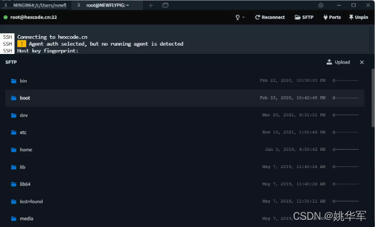This screenshot has width=375, height=227.
Task: Click the SFTP list vertical scrollbar
Action: pos(373,98)
